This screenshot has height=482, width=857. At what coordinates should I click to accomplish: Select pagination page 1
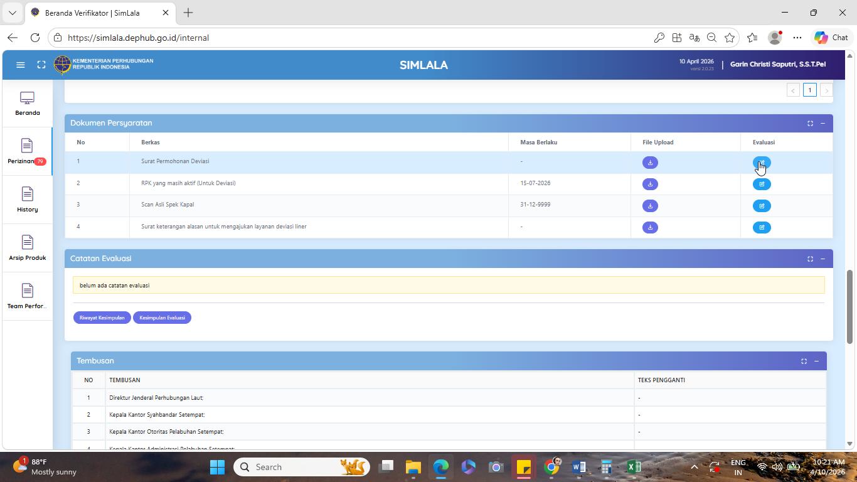[x=810, y=90]
